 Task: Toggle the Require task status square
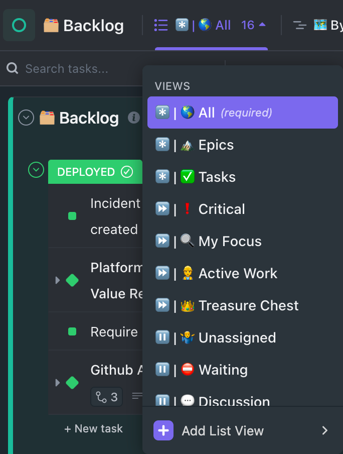point(72,331)
